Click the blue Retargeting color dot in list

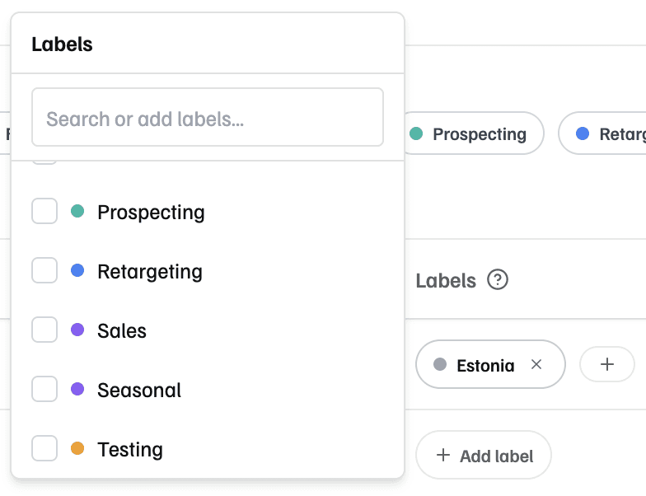[78, 271]
